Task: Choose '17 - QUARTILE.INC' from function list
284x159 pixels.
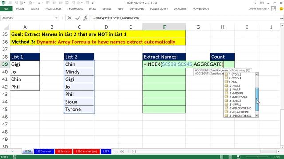Action: 239,112
